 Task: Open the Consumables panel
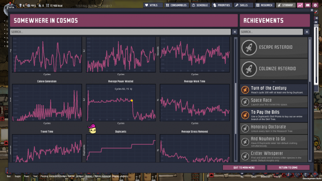pyautogui.click(x=176, y=5)
